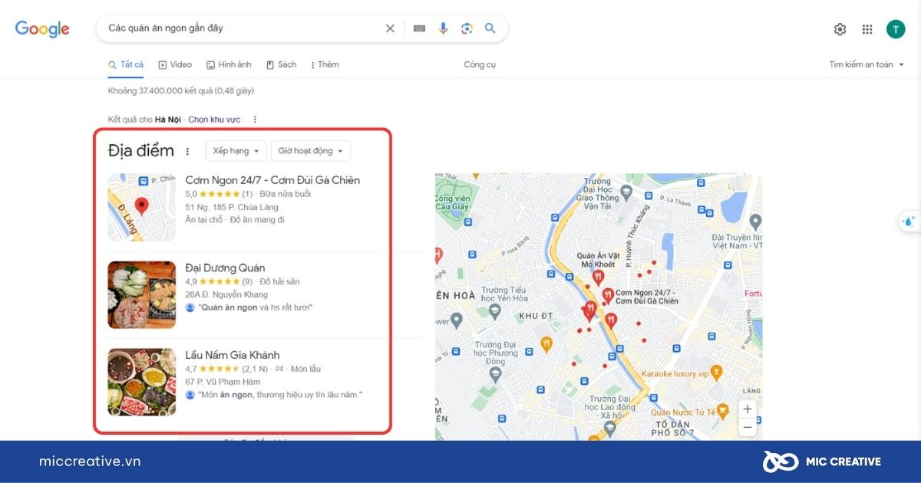The height and width of the screenshot is (483, 921).
Task: Open Cơm Ngon 24/7 - Cơm Đùi Gà Chiên listing
Action: coord(272,180)
